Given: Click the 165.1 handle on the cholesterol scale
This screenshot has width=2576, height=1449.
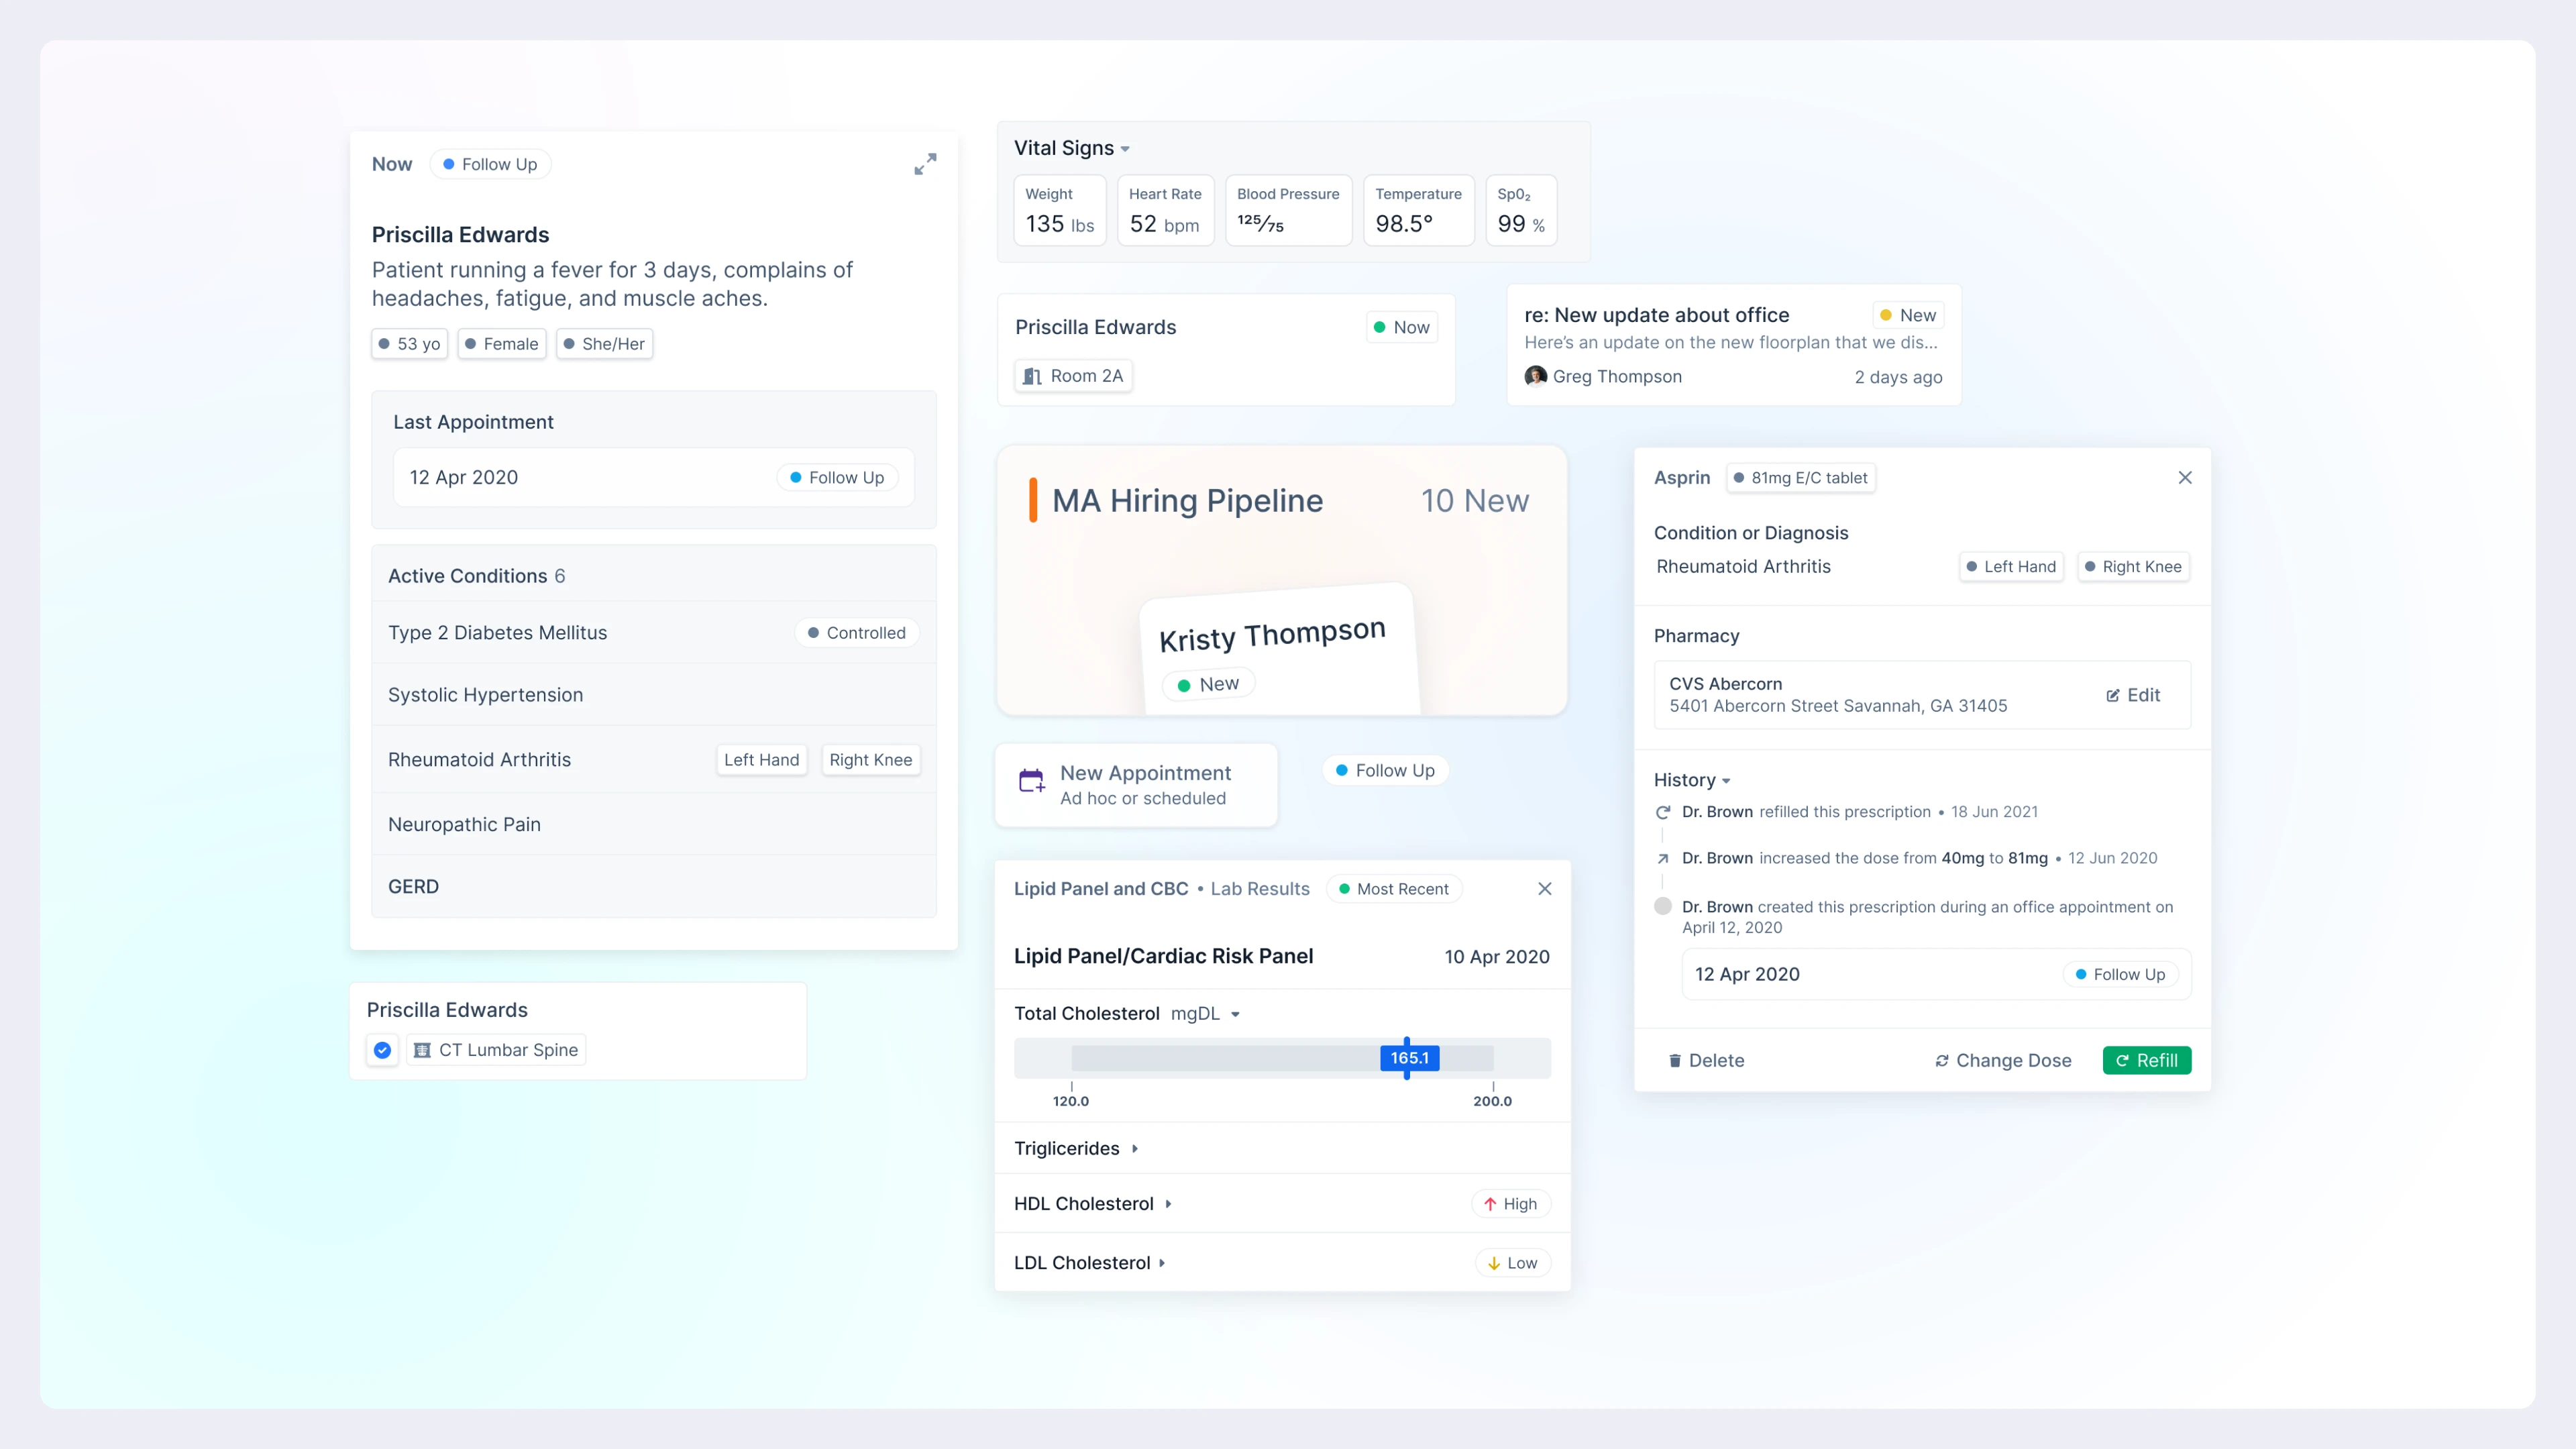Looking at the screenshot, I should pos(1408,1057).
